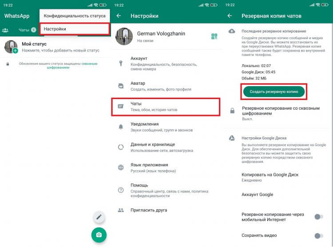Tap the globe language icon

(121, 167)
